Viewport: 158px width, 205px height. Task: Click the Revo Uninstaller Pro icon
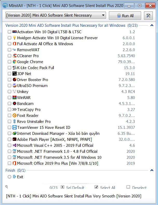pyautogui.click(x=14, y=121)
